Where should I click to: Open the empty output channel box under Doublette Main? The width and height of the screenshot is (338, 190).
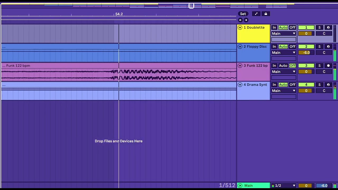284,40
